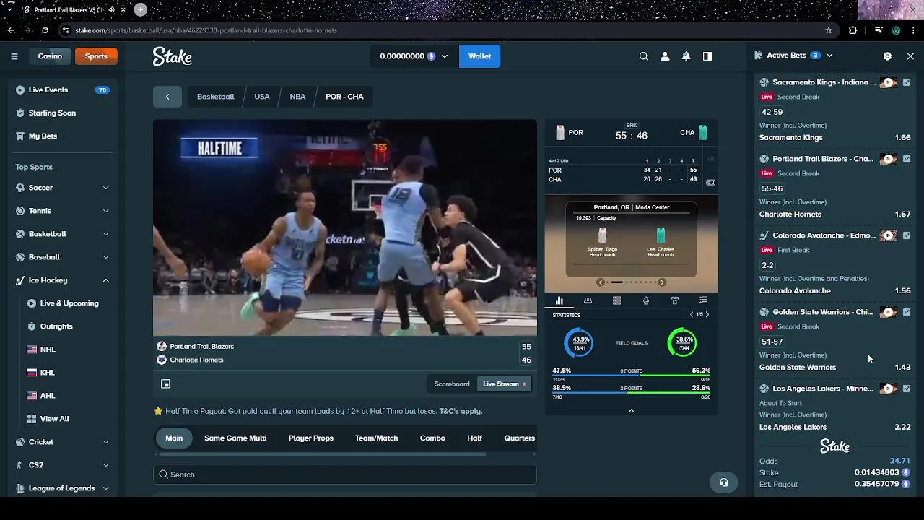924x520 pixels.
Task: Open stats chart for Colorado Avalanche bet
Action: pyautogui.click(x=907, y=235)
